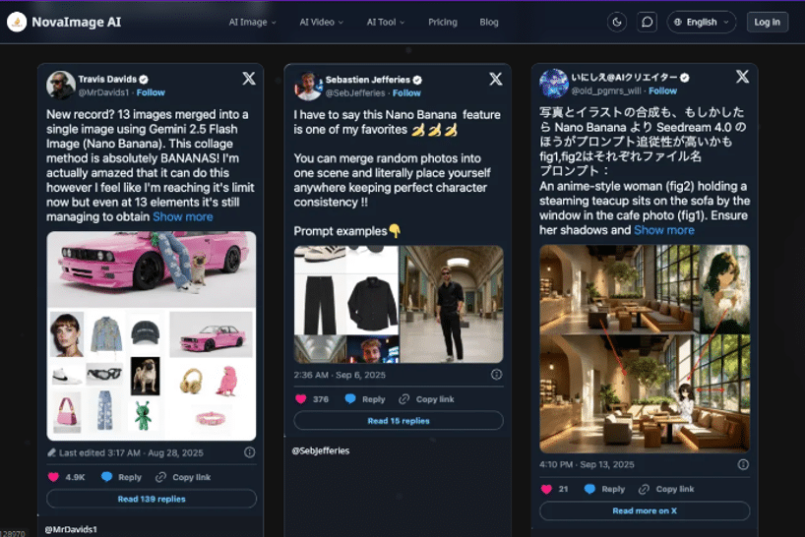The image size is (805, 537).
Task: Follow @SebJefferies
Action: 406,92
